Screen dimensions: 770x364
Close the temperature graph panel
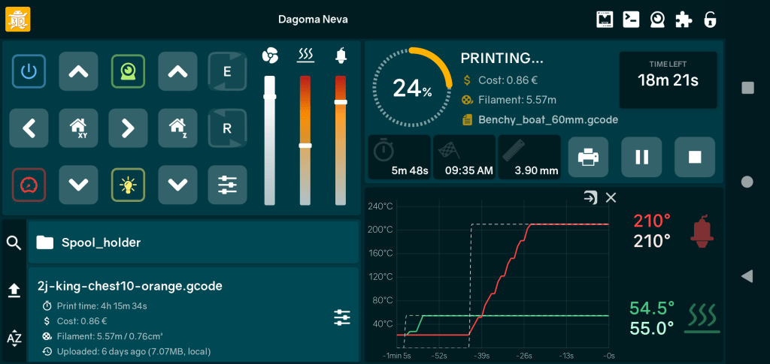[x=611, y=197]
